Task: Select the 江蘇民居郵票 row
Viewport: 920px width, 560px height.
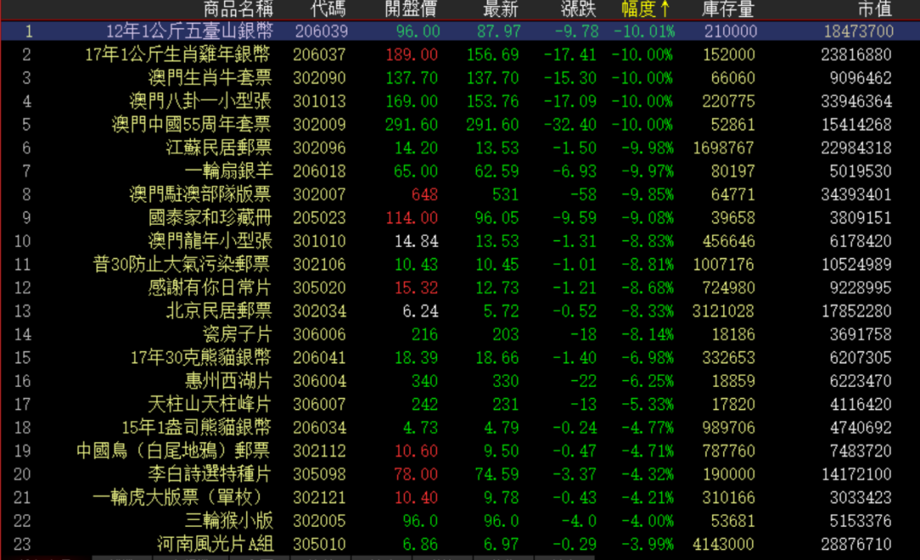Action: click(x=219, y=147)
